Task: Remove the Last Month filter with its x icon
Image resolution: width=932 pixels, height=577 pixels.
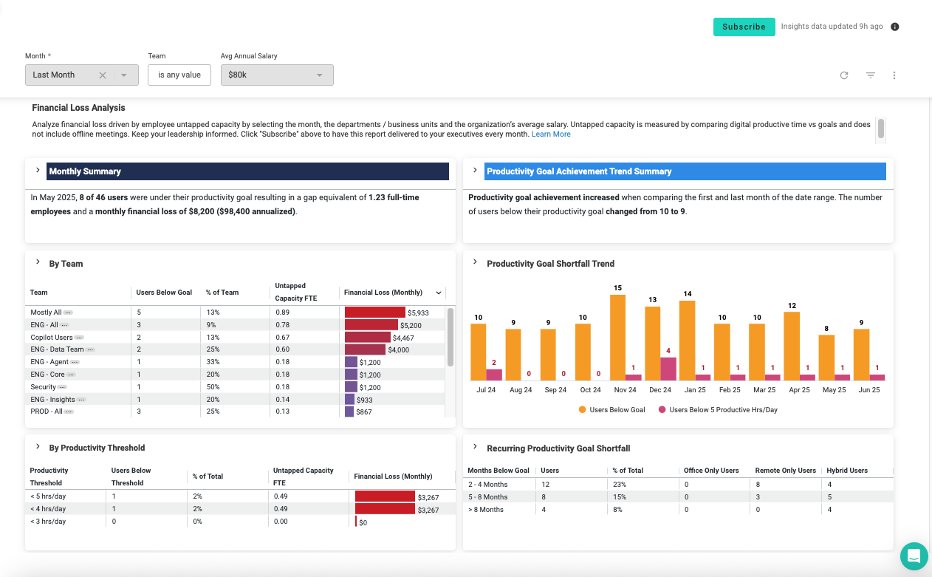Action: pos(102,75)
